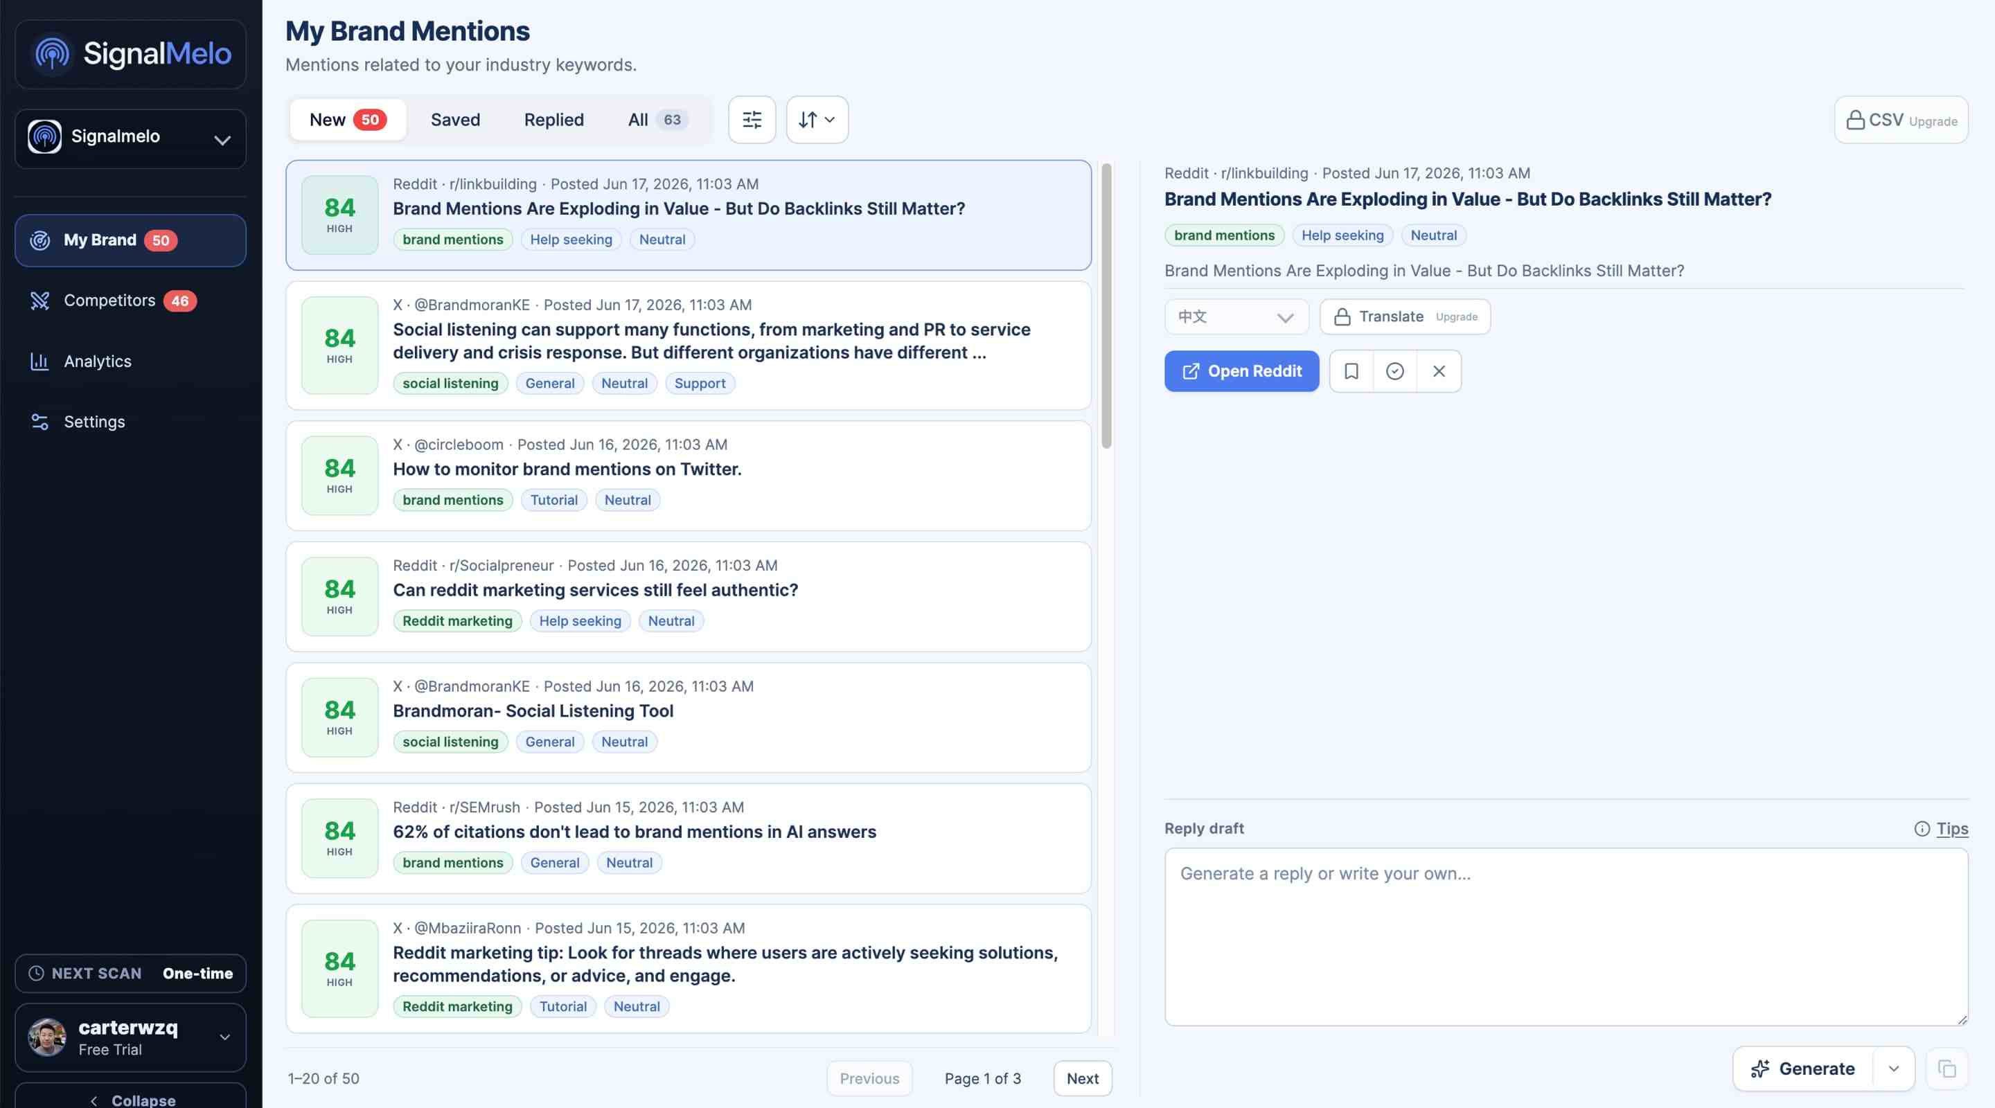This screenshot has height=1108, width=1995.
Task: Open Settings in sidebar
Action: pos(130,422)
